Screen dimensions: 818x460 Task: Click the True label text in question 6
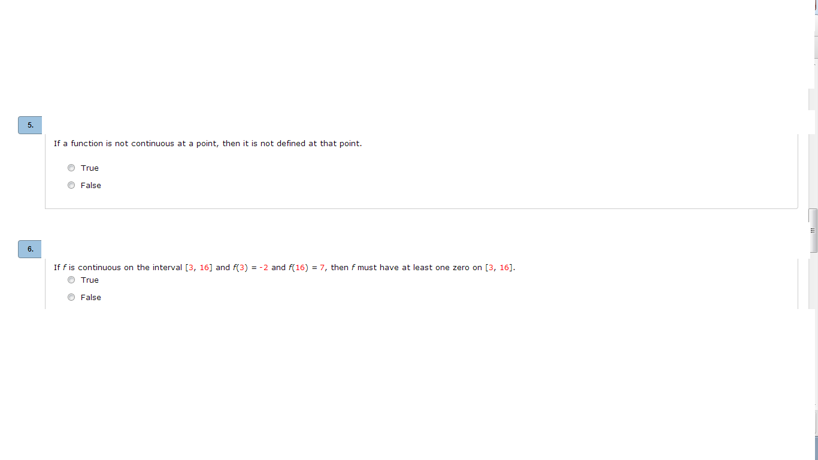pos(90,280)
